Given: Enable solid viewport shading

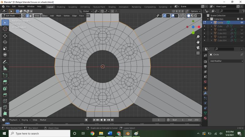Looking at the screenshot, I should 189,16.
